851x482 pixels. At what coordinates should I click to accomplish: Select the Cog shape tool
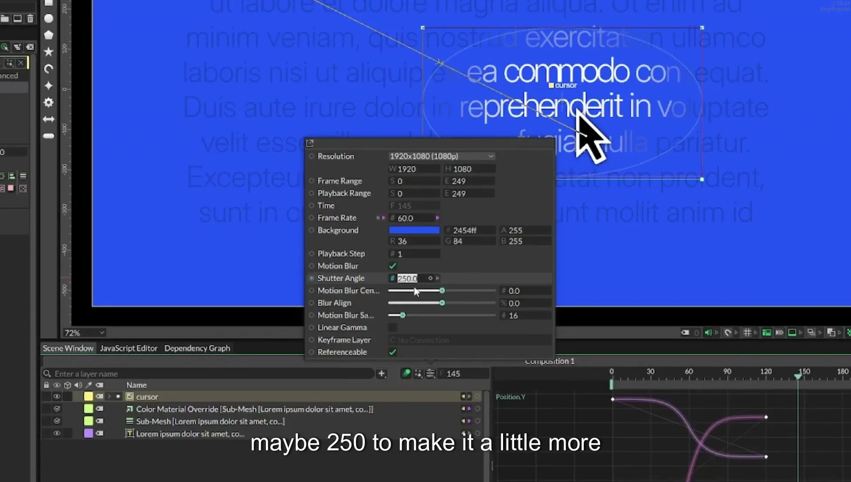coord(49,102)
